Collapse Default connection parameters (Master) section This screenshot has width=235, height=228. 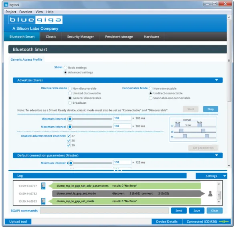click(x=217, y=155)
